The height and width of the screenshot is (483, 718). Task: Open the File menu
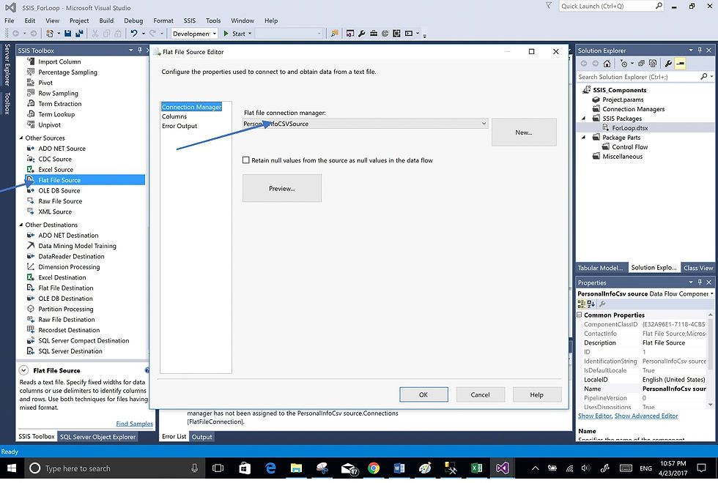[9, 20]
